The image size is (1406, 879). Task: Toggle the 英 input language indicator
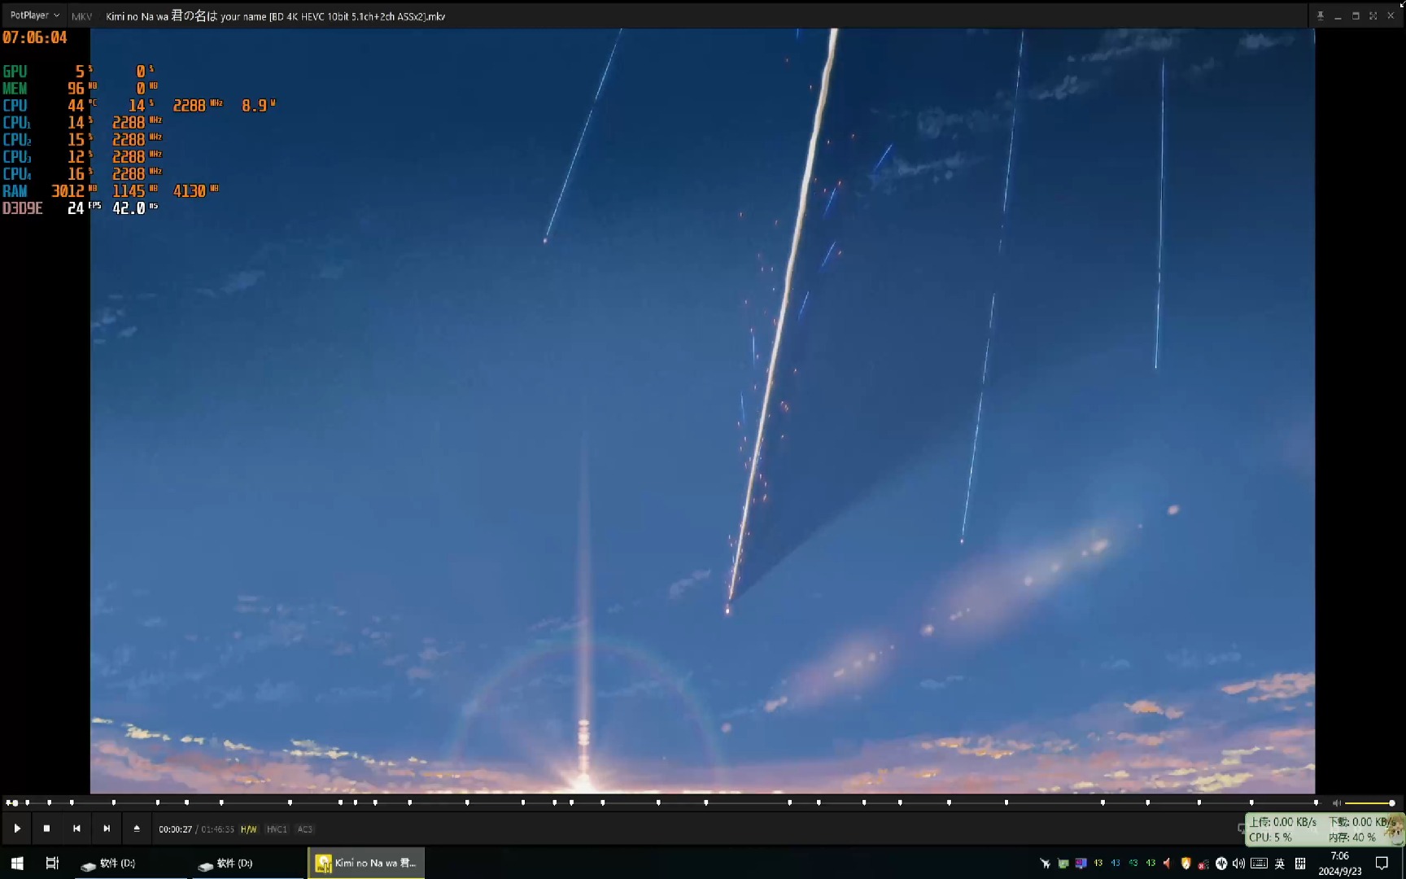coord(1279,864)
